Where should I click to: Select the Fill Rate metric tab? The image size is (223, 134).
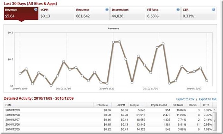163,13
